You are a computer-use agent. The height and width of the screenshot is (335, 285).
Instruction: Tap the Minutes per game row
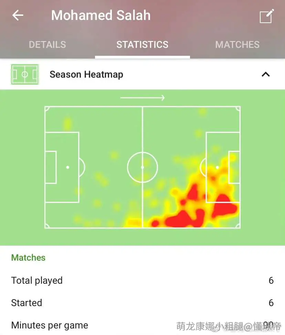[x=142, y=325]
